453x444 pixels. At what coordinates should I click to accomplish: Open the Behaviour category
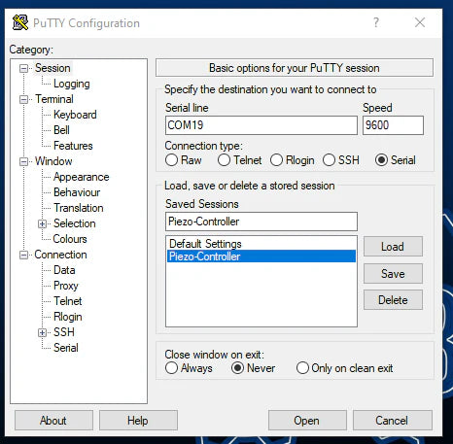77,192
